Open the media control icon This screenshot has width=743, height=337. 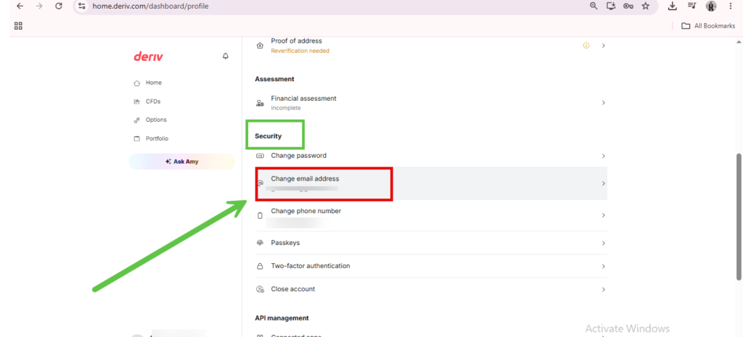[691, 6]
